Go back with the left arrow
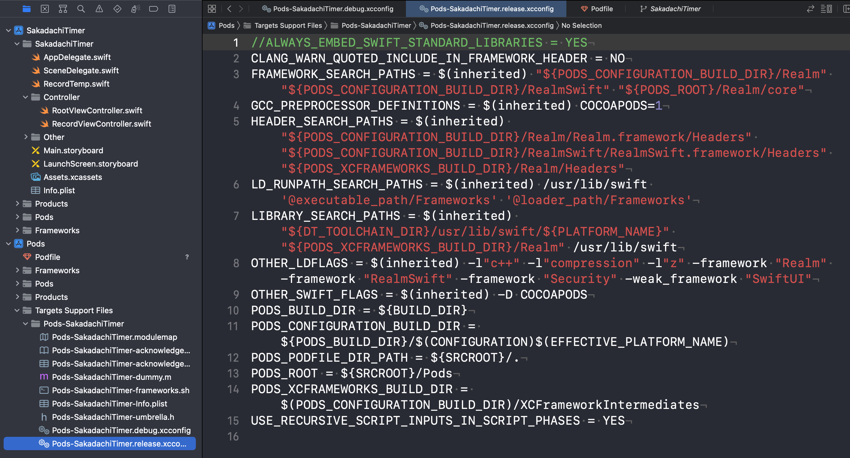 point(229,9)
